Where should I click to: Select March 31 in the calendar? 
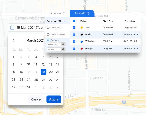pyautogui.click(x=28, y=87)
